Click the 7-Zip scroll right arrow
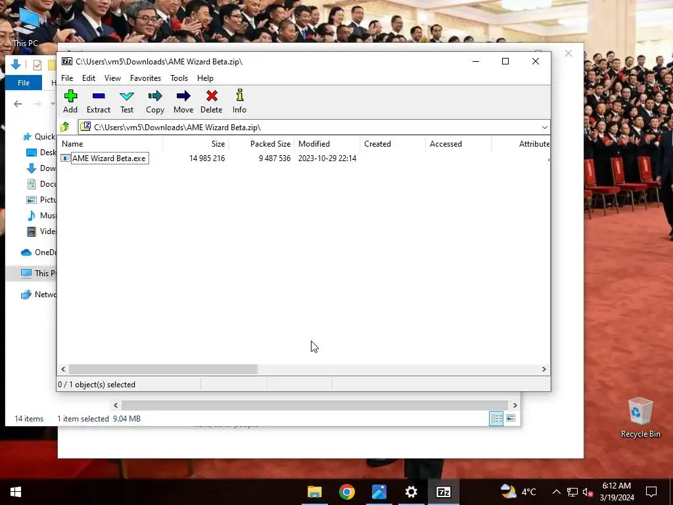The width and height of the screenshot is (673, 505). (x=544, y=370)
